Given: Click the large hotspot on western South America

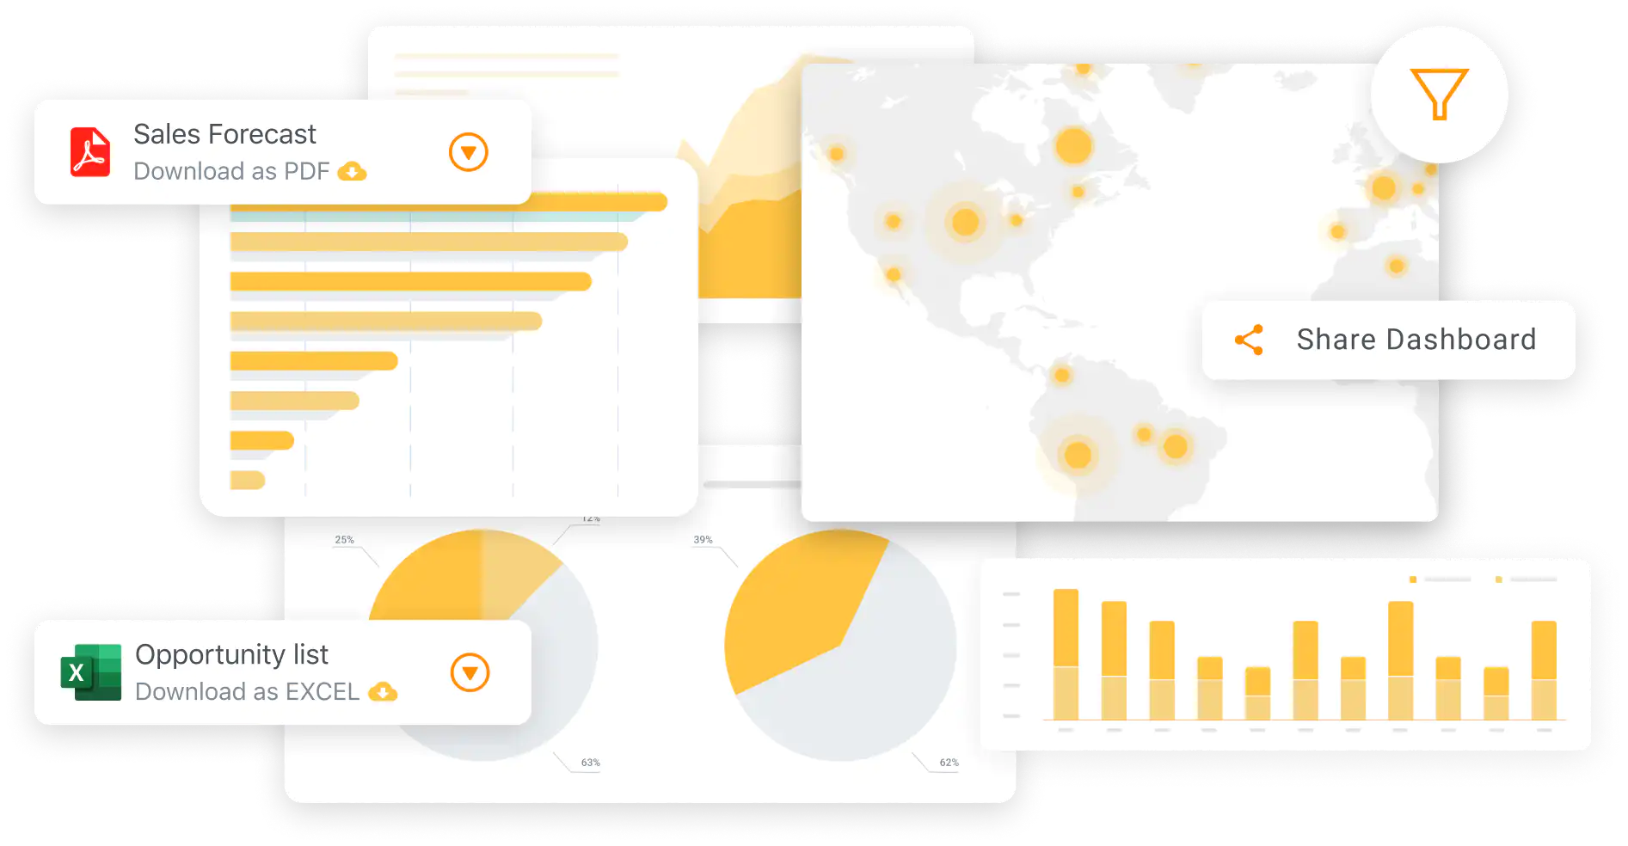Looking at the screenshot, I should click(x=1078, y=455).
